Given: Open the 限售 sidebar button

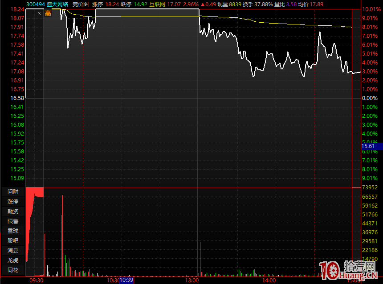Looking at the screenshot, I should coord(13,221).
